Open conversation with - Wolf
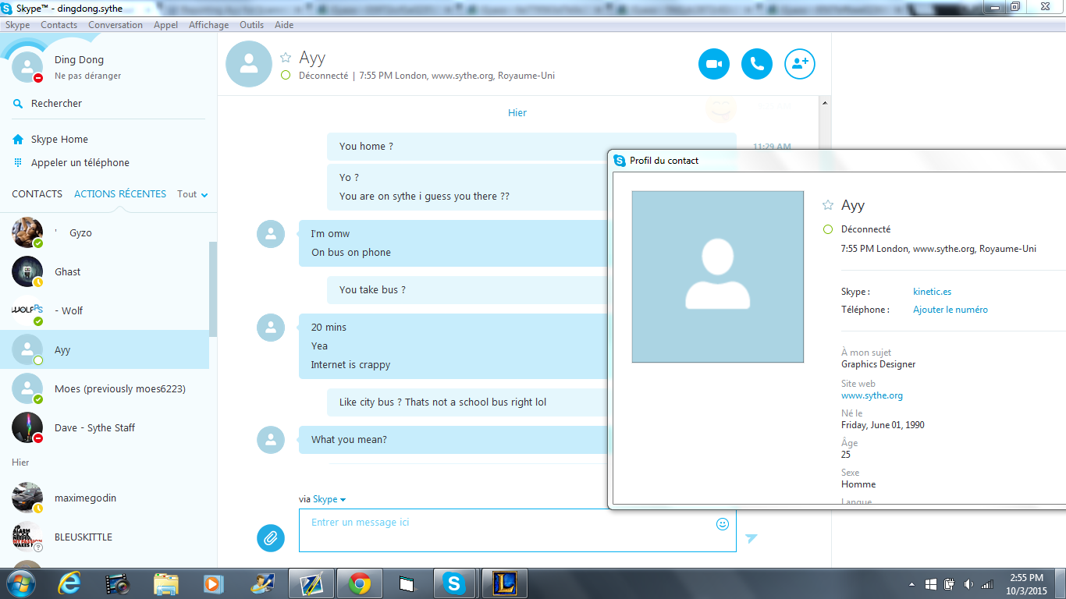1066x599 pixels. [105, 310]
